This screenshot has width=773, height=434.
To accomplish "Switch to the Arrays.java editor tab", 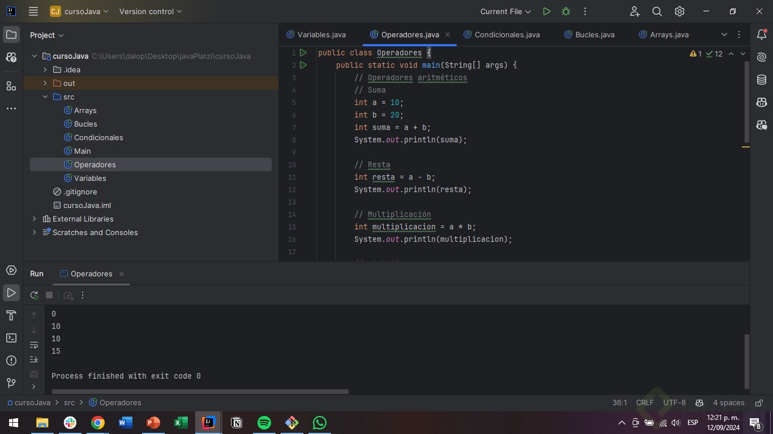I will pos(669,34).
